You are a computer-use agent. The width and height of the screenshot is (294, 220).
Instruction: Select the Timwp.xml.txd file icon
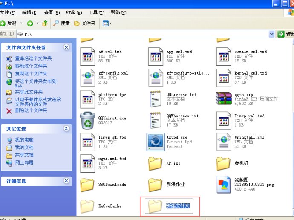click(224, 121)
